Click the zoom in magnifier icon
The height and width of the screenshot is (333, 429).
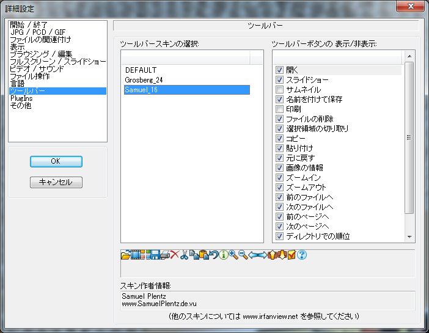[233, 255]
